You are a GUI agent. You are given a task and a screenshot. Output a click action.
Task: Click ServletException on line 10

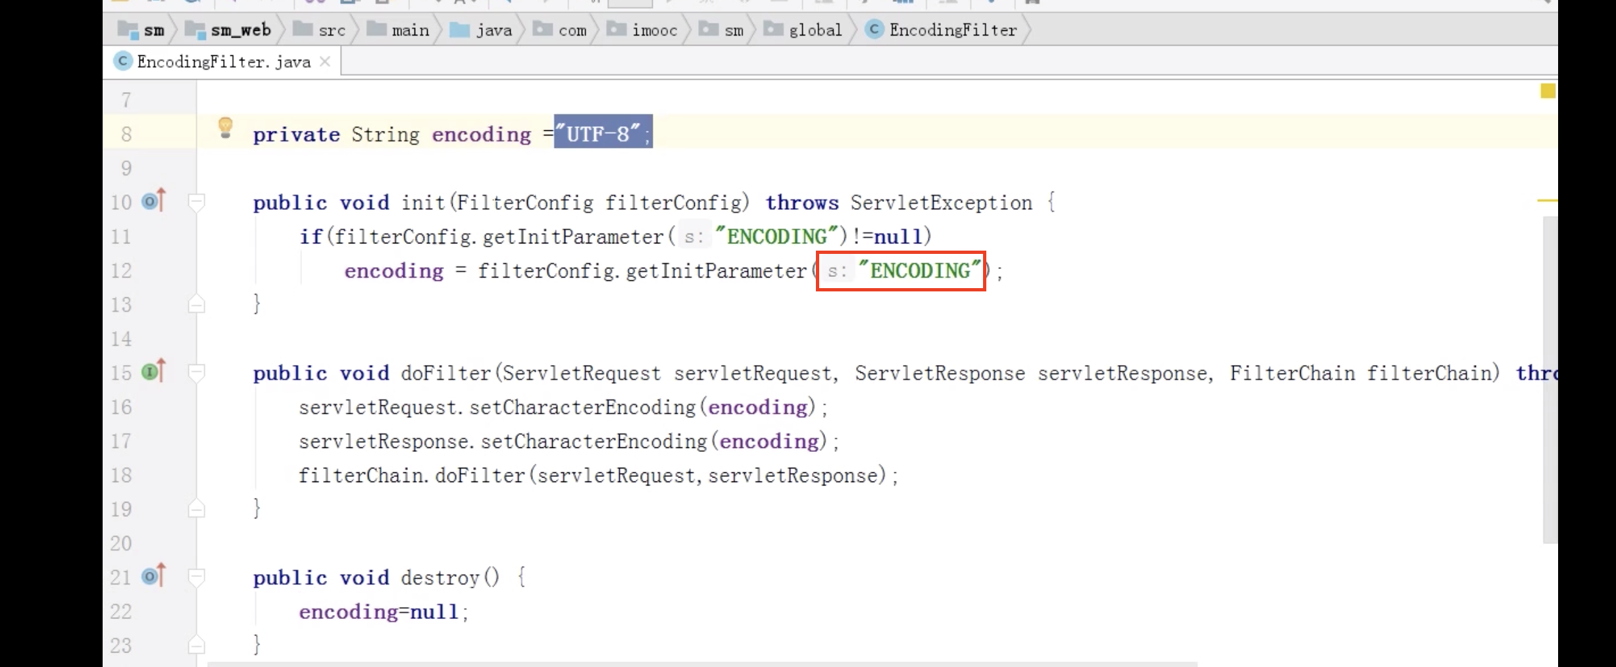pos(941,203)
